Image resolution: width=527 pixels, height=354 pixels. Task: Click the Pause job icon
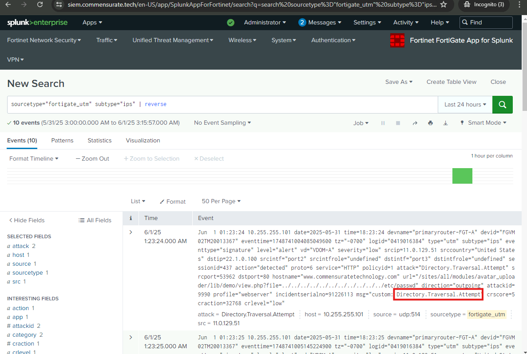point(383,123)
